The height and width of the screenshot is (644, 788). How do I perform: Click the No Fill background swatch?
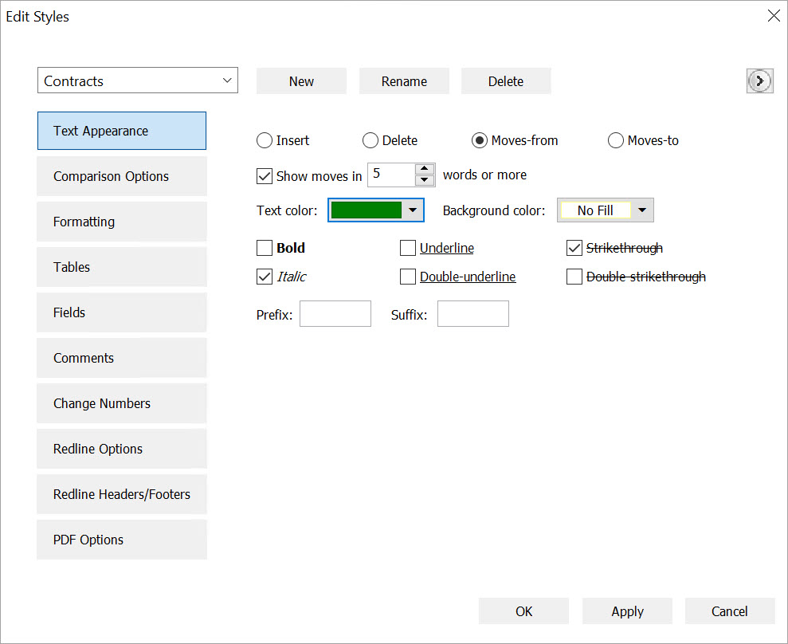(x=595, y=210)
